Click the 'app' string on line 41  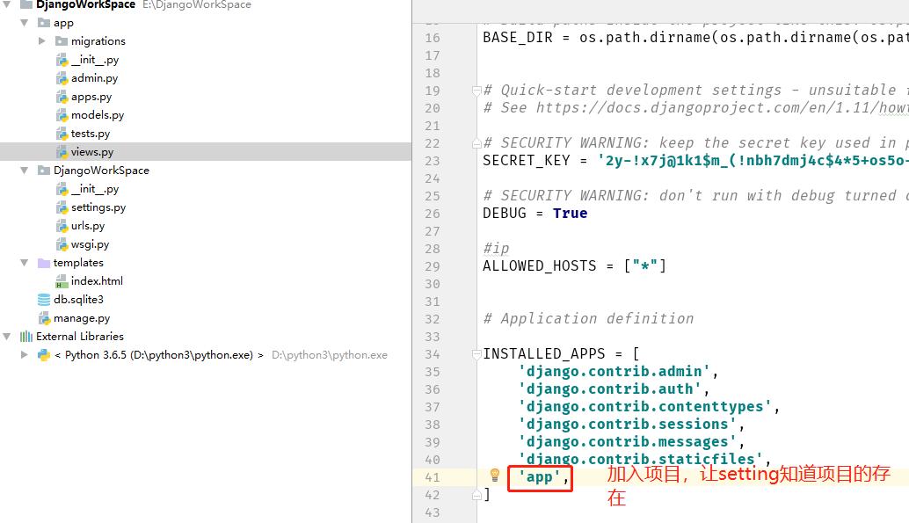(x=540, y=477)
